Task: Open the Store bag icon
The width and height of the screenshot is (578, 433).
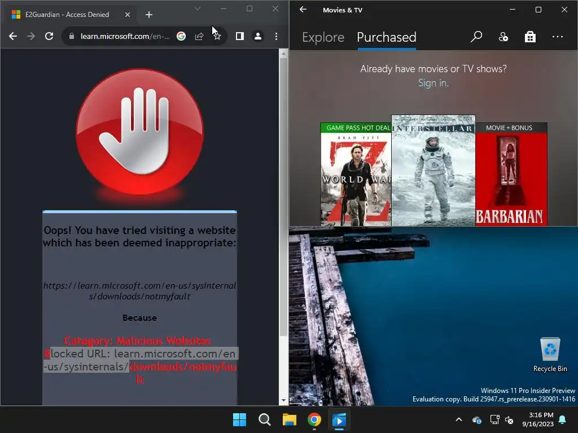Action: (530, 37)
